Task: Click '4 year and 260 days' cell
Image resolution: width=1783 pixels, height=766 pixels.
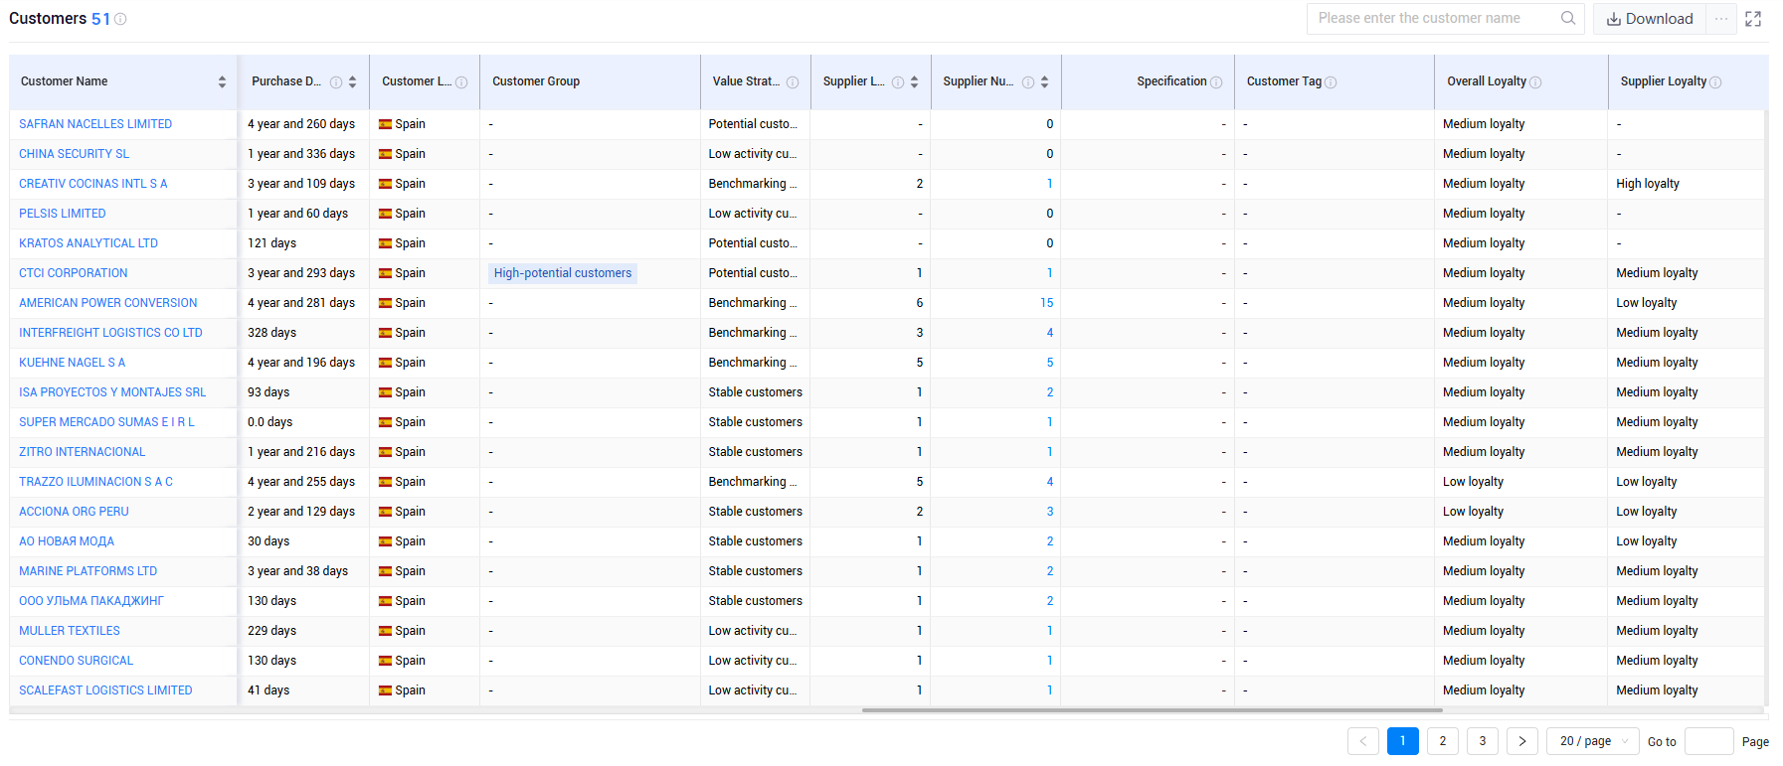Action: [x=301, y=124]
